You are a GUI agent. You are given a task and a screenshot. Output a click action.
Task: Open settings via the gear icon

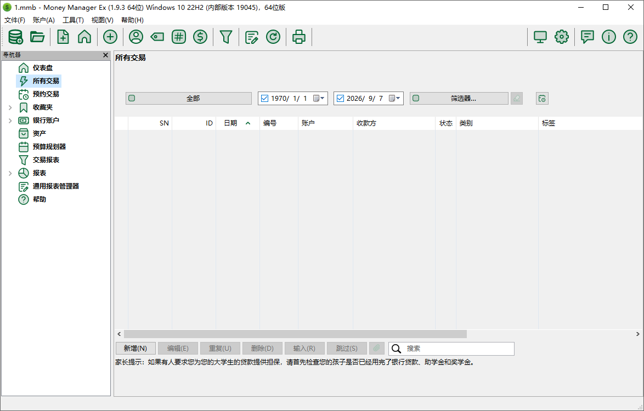coord(562,37)
